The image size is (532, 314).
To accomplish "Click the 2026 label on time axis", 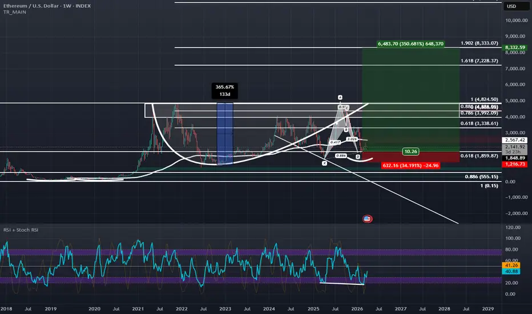I will (x=357, y=309).
